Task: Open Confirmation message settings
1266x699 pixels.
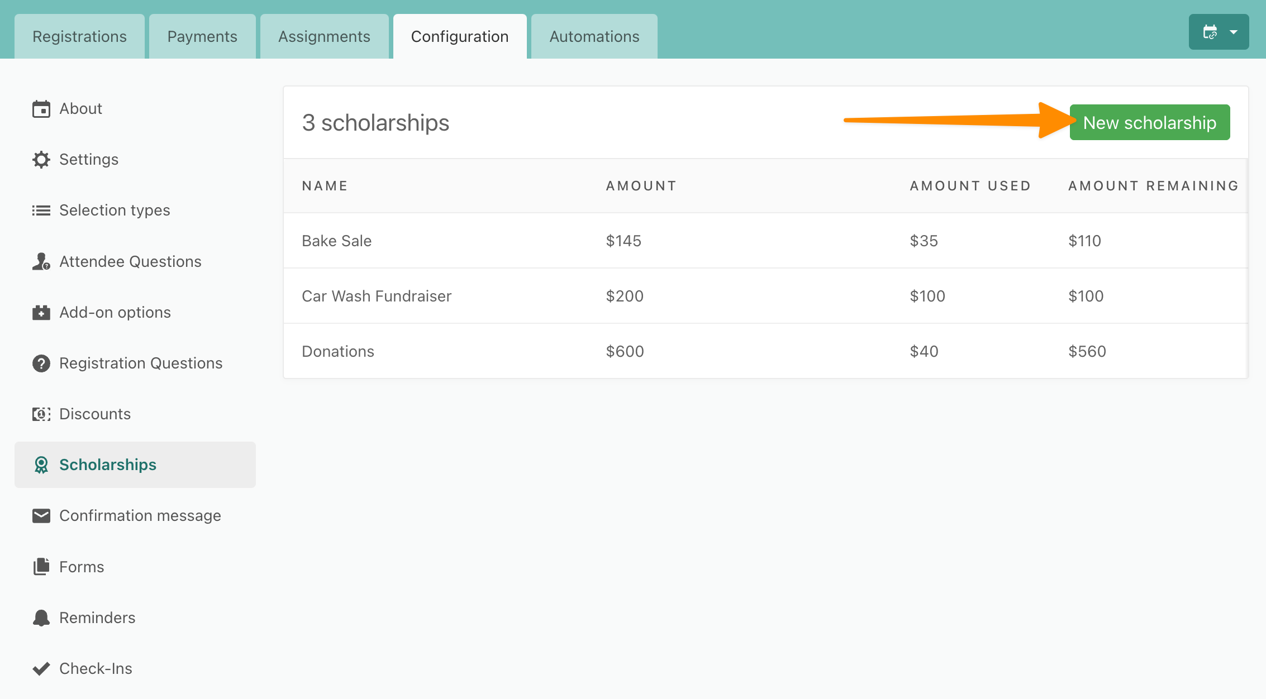Action: 135,516
